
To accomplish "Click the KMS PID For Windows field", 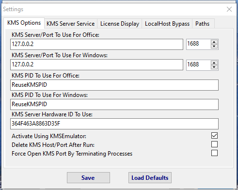I will [114, 104].
